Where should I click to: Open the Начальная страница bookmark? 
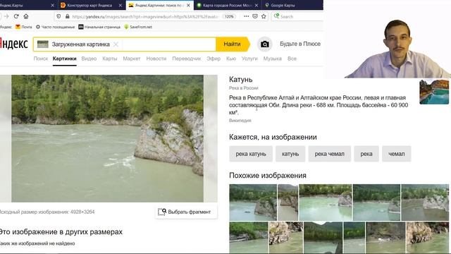(x=99, y=27)
